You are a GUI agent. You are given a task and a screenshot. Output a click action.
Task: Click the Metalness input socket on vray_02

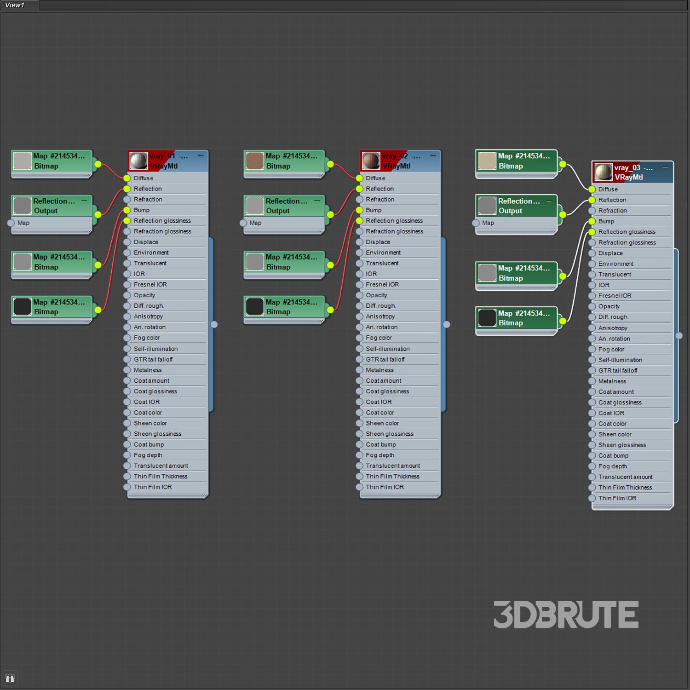pyautogui.click(x=359, y=370)
